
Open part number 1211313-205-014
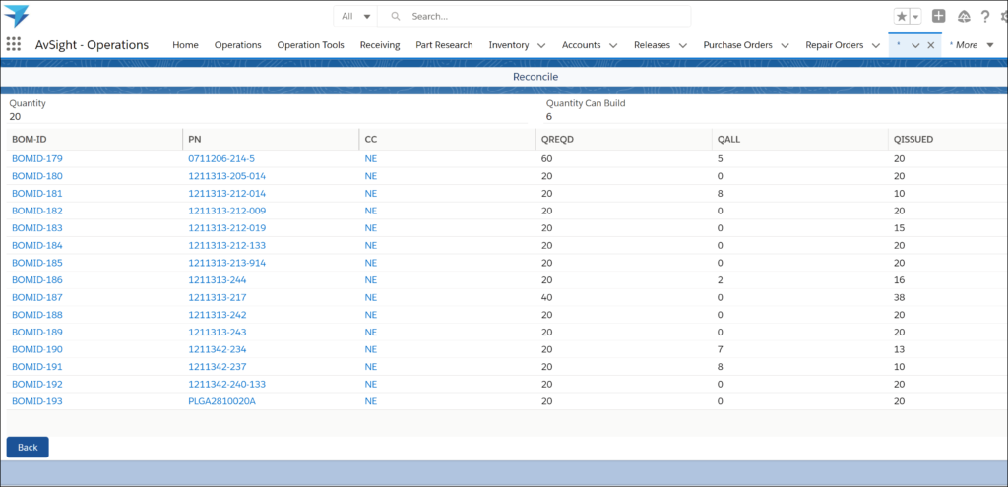coord(227,176)
